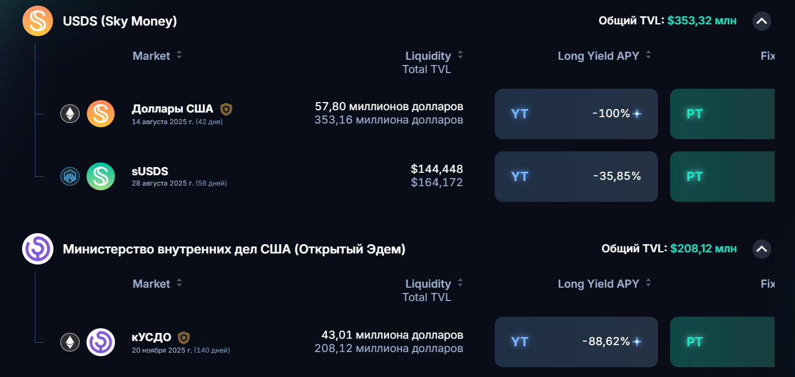
Task: Click the Arbitrum chain icon beside sUSDS
Action: [70, 176]
